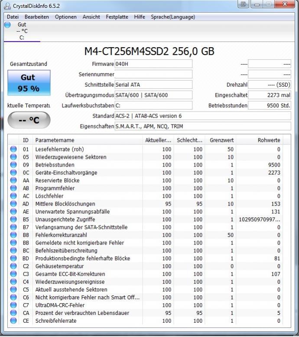Click status orb for Gesamte ECC-Bit-Korrekturen row
The height and width of the screenshot is (337, 299).
[x=13, y=274]
